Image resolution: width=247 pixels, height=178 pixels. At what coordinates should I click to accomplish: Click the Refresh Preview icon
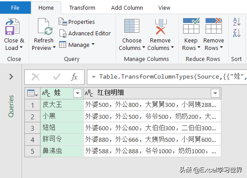(x=45, y=27)
